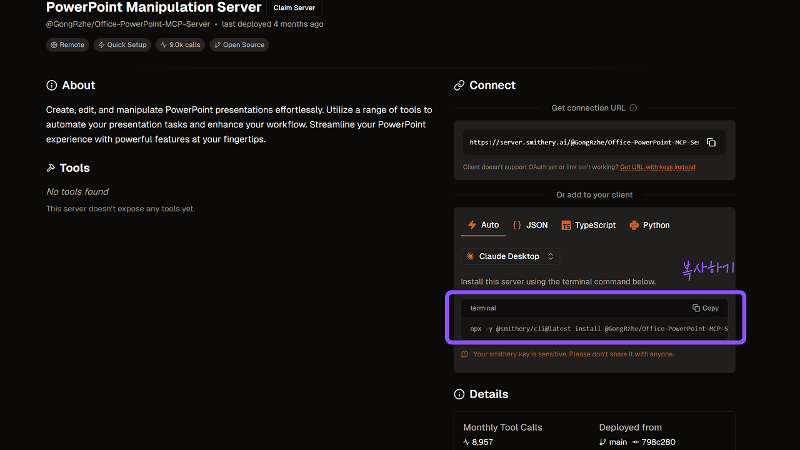
Task: Open the Get URL with keys instead link
Action: 657,167
